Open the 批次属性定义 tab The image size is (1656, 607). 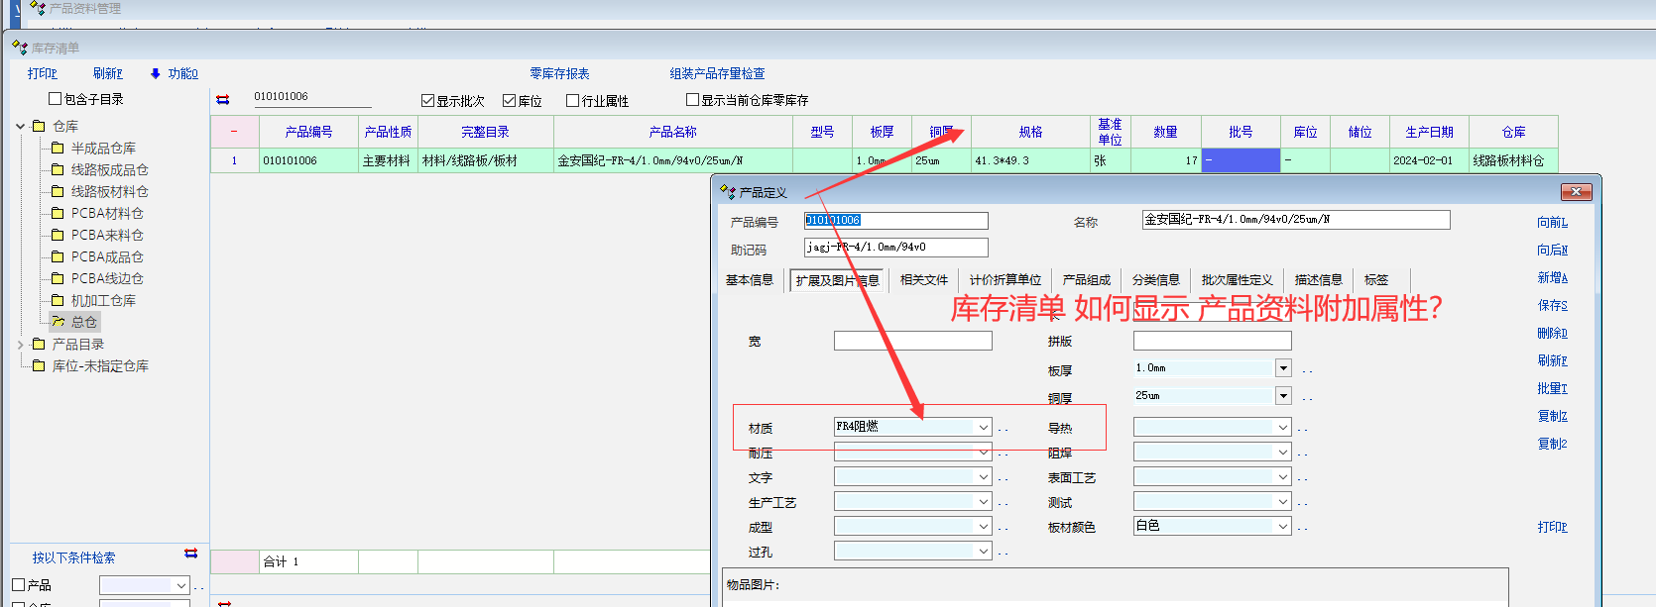pyautogui.click(x=1237, y=280)
